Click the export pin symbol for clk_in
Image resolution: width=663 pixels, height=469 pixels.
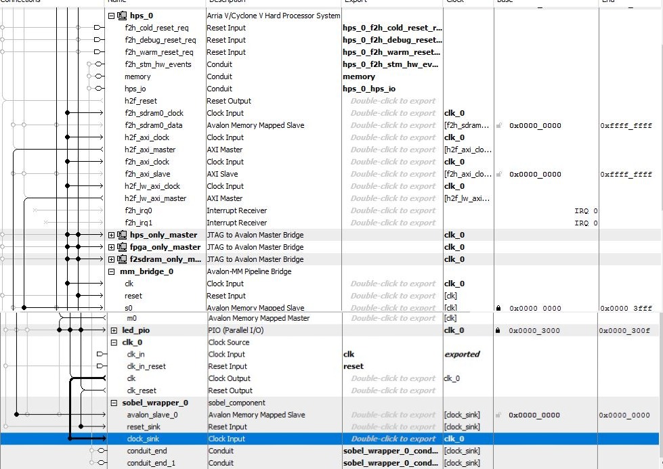(x=99, y=354)
